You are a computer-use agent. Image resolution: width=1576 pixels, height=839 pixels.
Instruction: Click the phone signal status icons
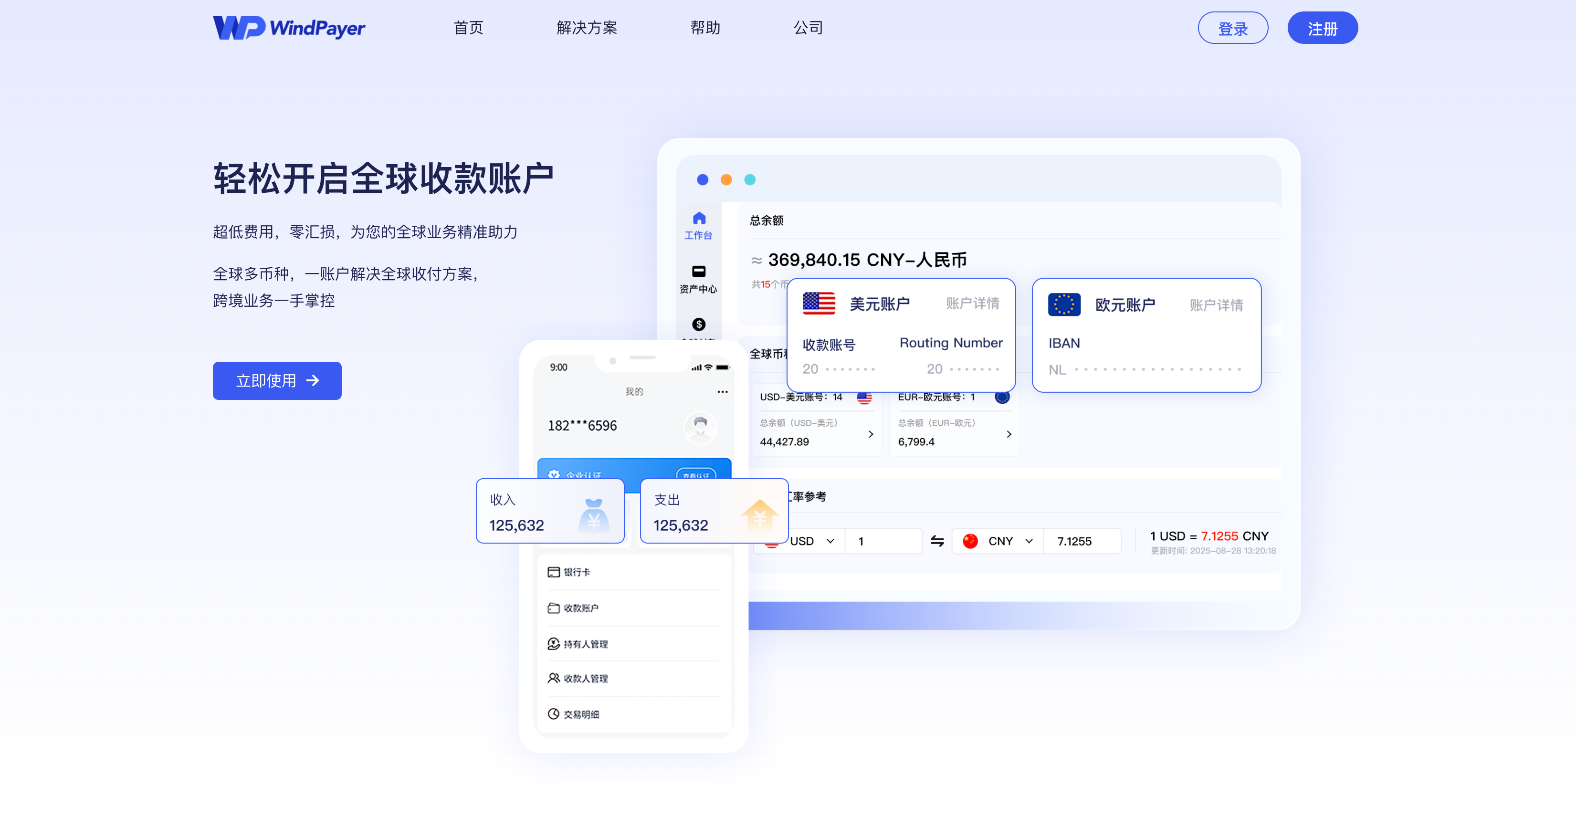point(710,367)
